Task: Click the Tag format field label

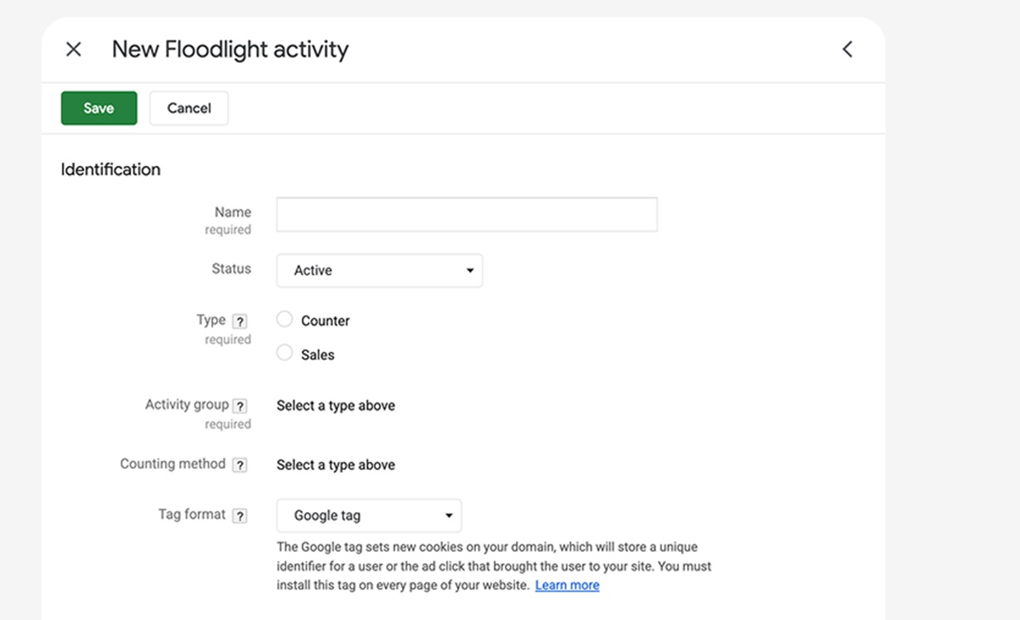Action: [x=192, y=515]
